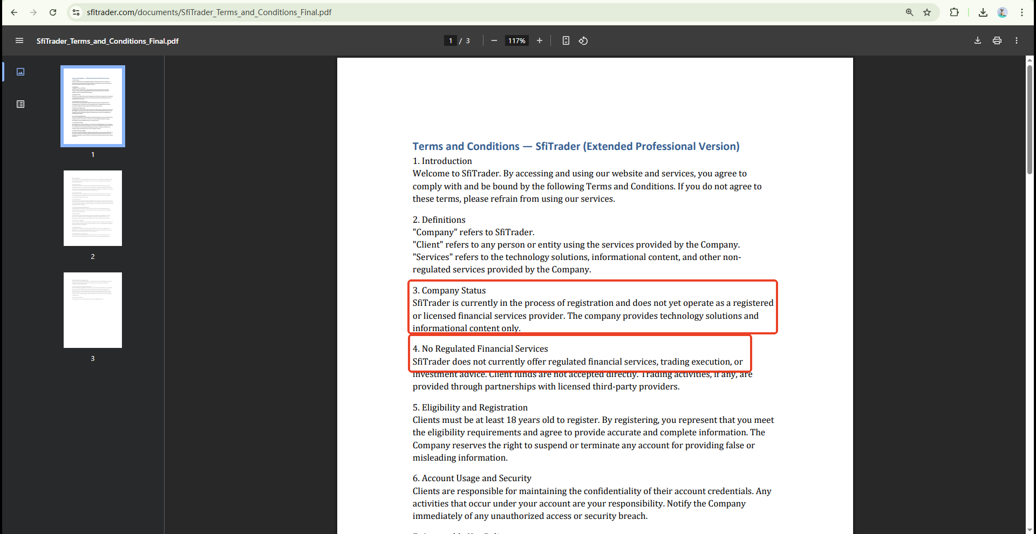Show the thumbnails view in sidebar
This screenshot has width=1036, height=534.
(21, 72)
